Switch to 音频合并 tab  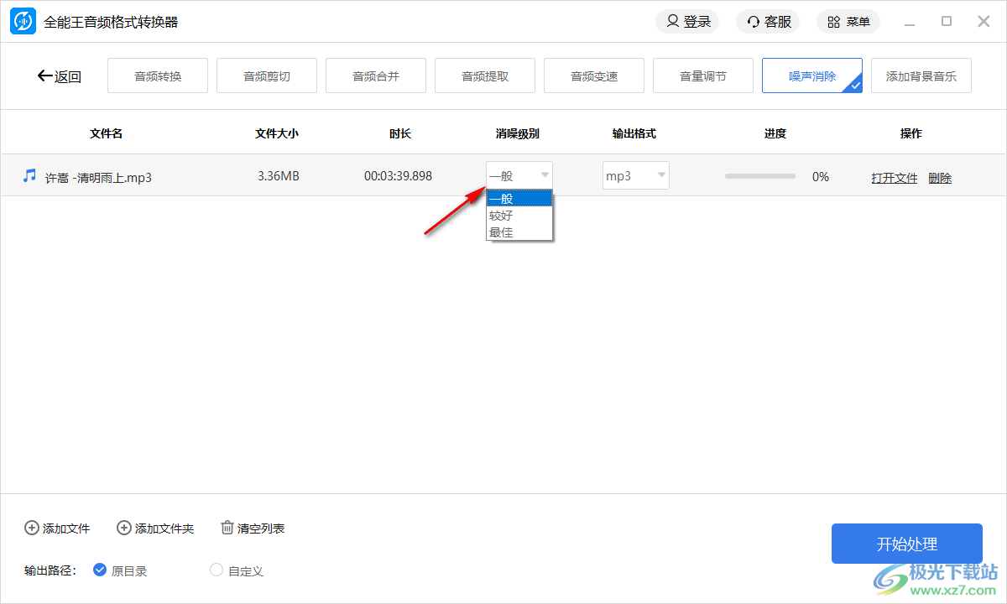click(376, 75)
